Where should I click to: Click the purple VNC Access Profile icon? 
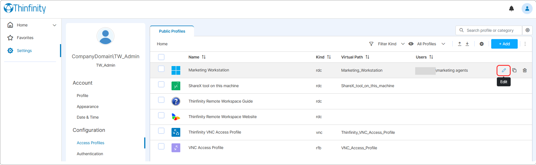coord(176,148)
